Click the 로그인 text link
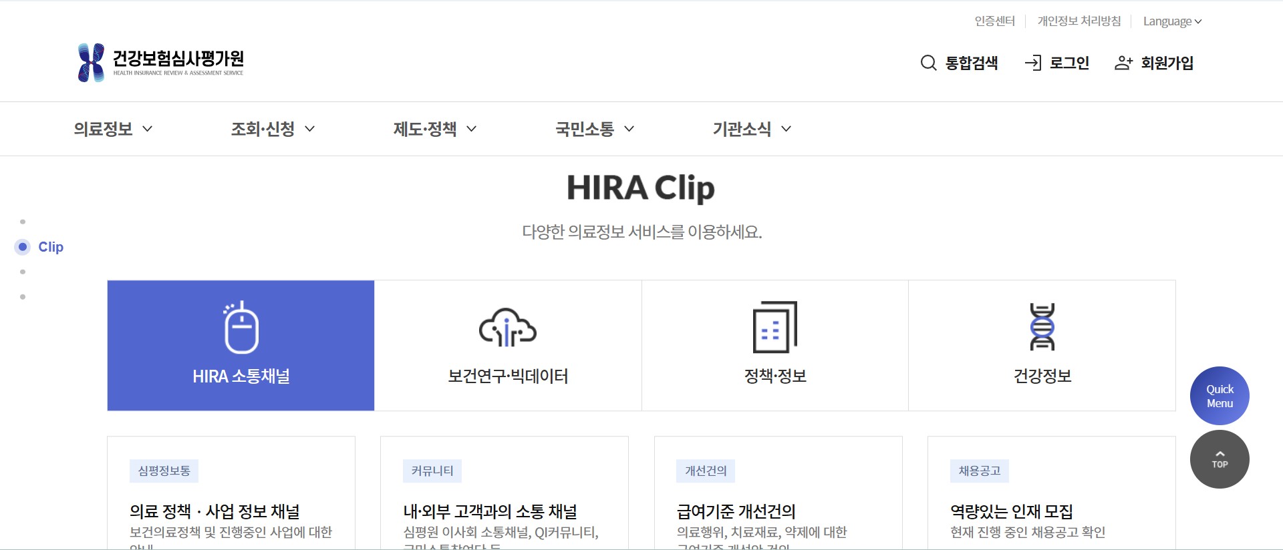1283x550 pixels. 1069,63
